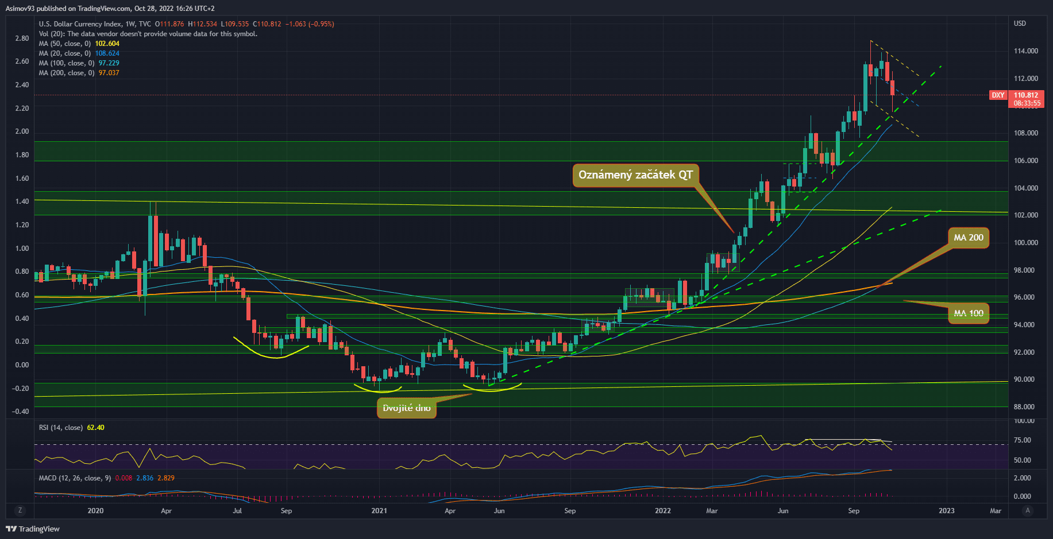Click the Z button at bottom-left corner
Image resolution: width=1053 pixels, height=539 pixels.
(20, 510)
